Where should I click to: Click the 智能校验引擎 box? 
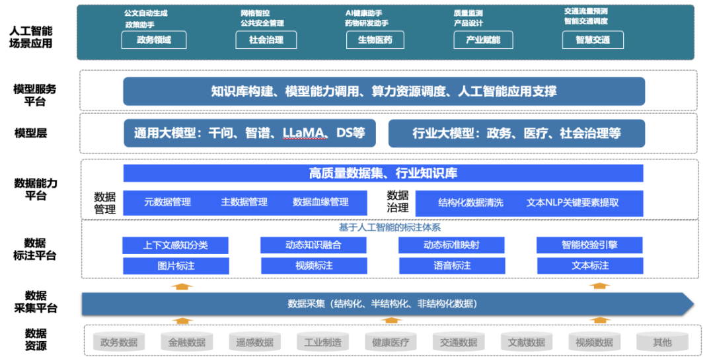[x=590, y=245]
